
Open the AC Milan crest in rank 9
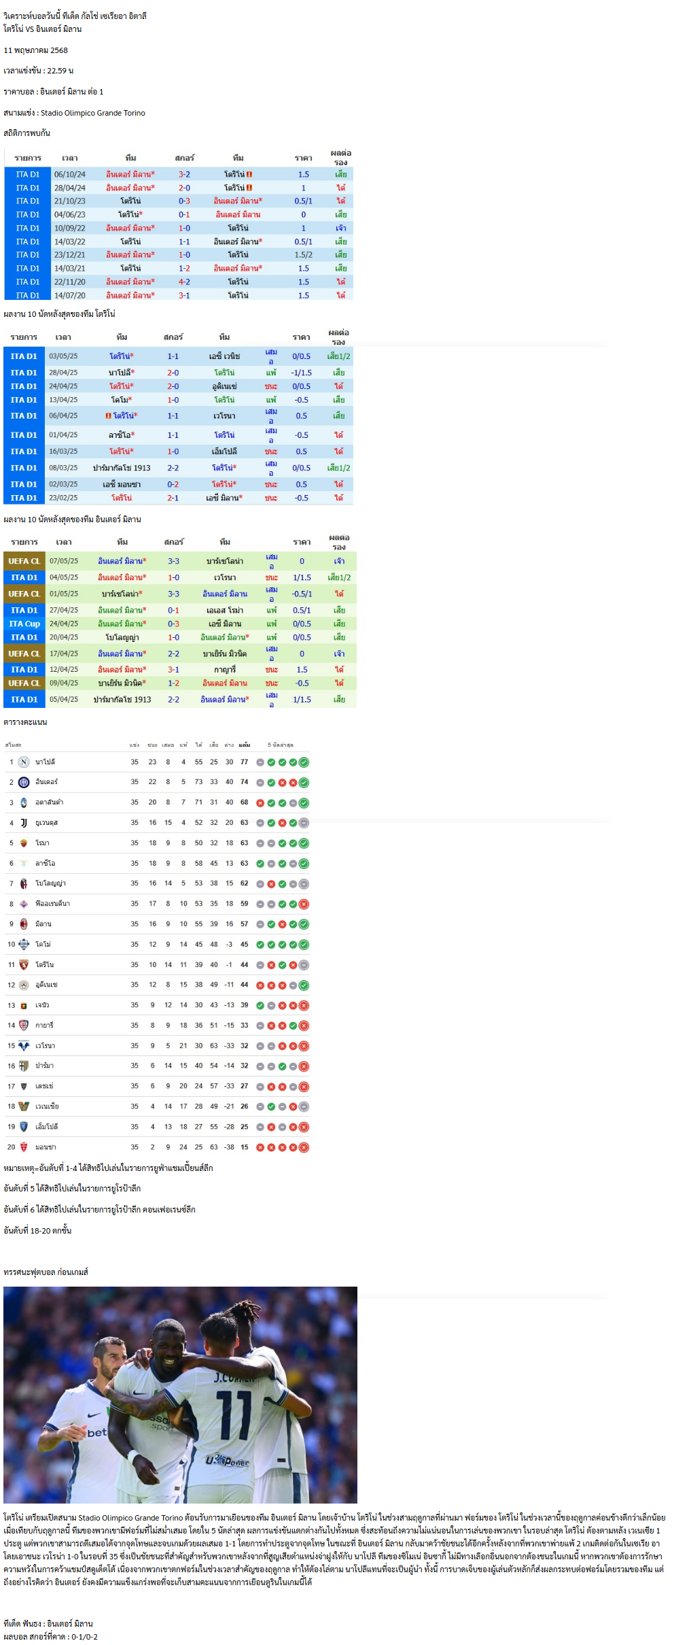24,924
